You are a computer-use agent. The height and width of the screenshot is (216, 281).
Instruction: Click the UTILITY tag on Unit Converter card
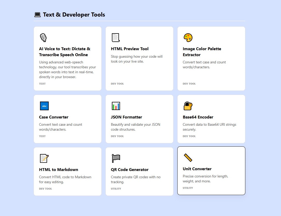click(188, 188)
